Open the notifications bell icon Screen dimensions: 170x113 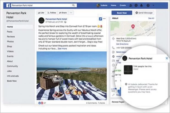click(x=141, y=5)
